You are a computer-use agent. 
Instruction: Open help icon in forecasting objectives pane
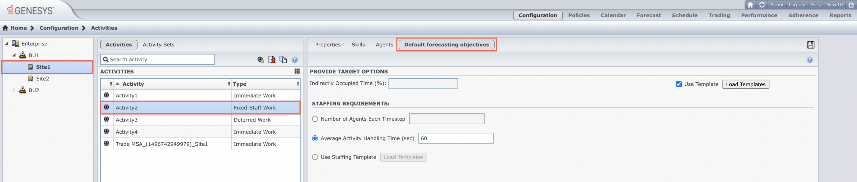tap(810, 60)
